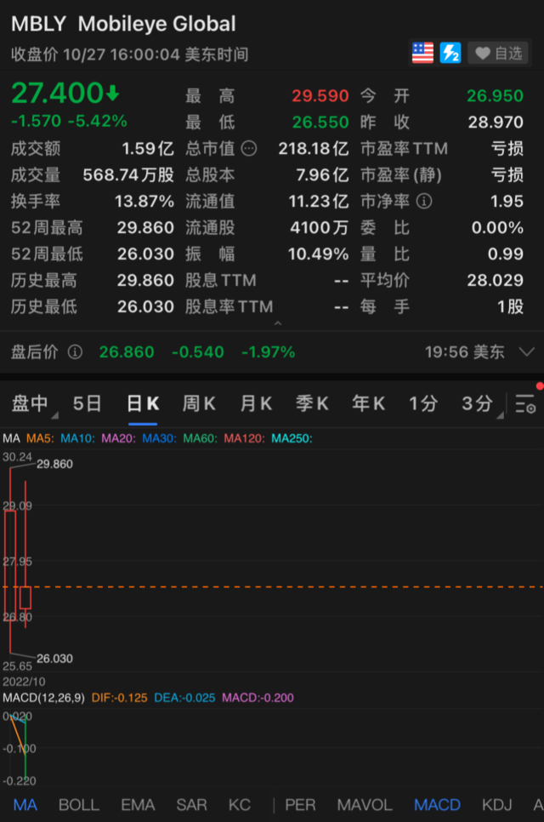The image size is (544, 822).
Task: Open the 3分 interval dropdown tab
Action: coord(478,403)
